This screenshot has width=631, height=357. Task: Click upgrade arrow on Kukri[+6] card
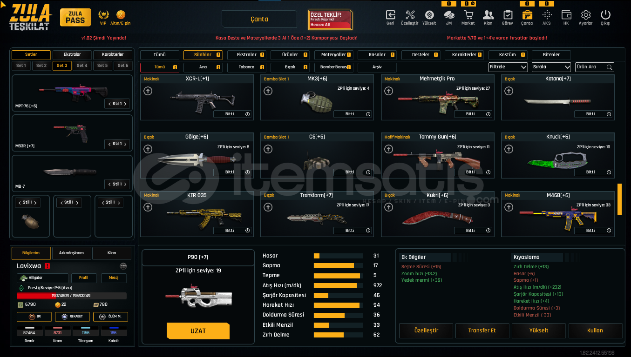click(x=388, y=208)
